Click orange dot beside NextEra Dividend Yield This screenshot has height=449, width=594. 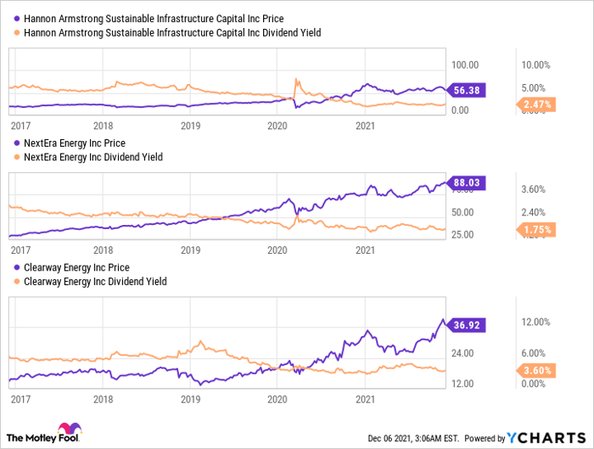point(15,157)
